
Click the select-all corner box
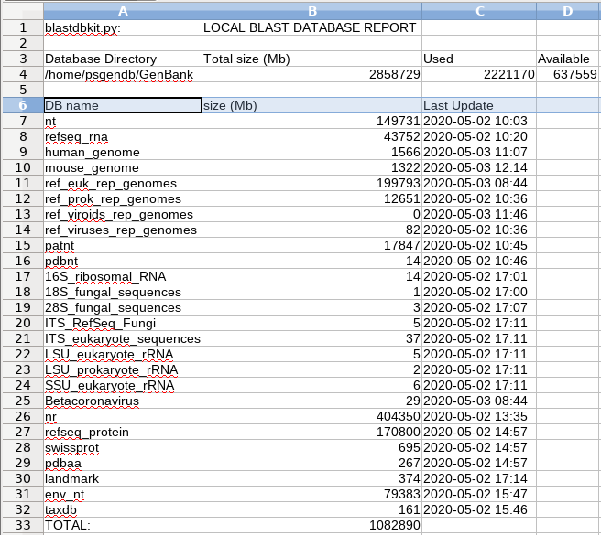point(20,11)
